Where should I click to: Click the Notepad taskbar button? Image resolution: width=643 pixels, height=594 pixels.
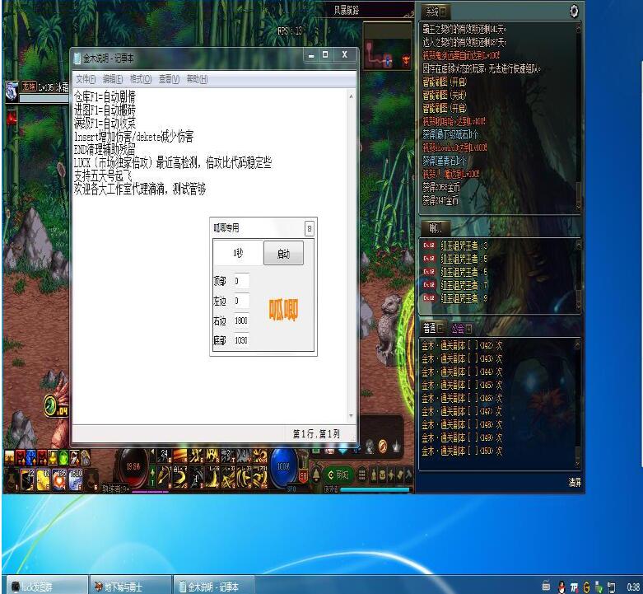pyautogui.click(x=214, y=587)
